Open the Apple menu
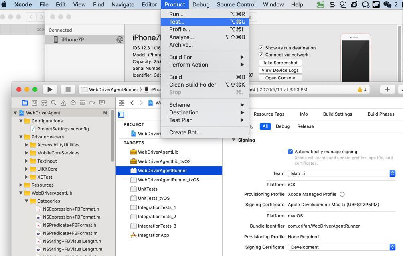 point(4,4)
